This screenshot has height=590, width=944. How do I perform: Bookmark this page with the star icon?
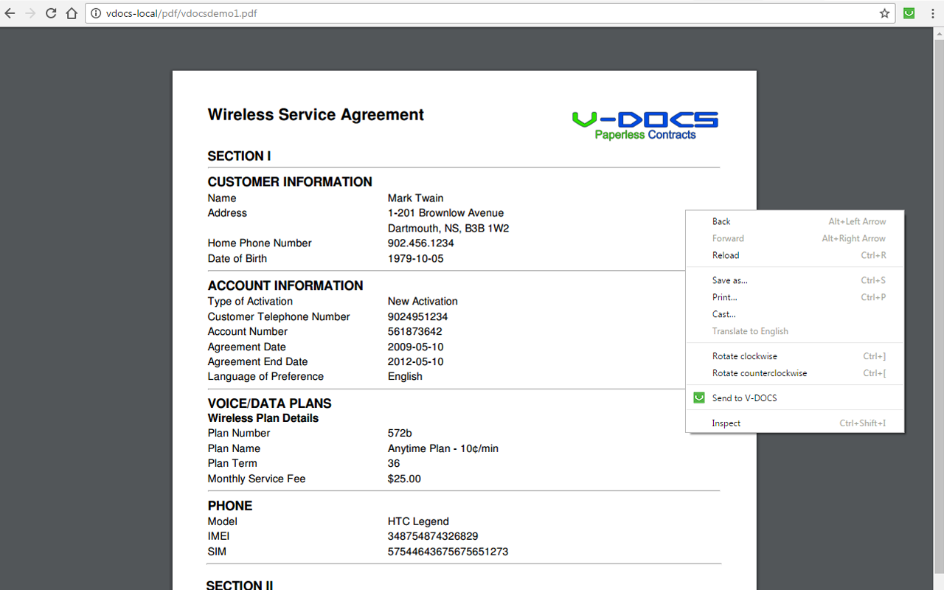coord(884,13)
